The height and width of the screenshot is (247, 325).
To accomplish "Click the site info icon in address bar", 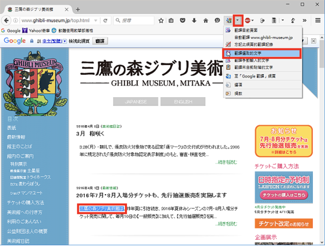I will click(x=16, y=20).
